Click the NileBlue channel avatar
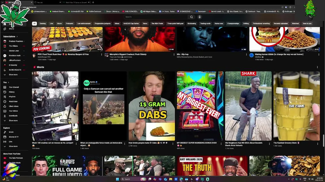This screenshot has width=325, height=182. [x=251, y=55]
